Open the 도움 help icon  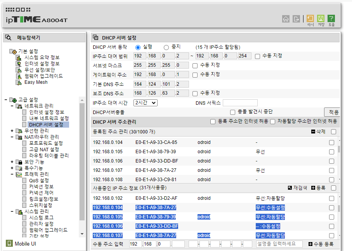[331, 18]
